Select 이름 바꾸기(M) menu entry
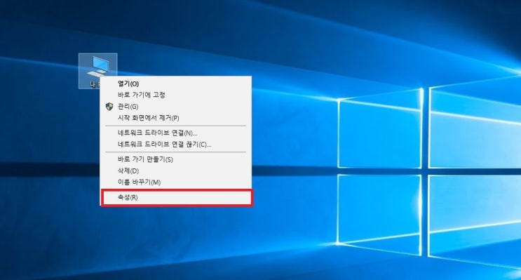Image resolution: width=521 pixels, height=280 pixels. [x=175, y=182]
